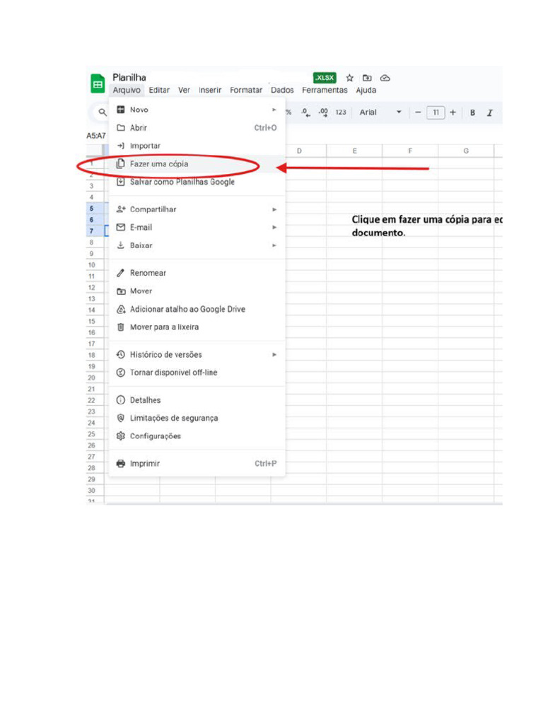Increase decimal places in the toolbar
This screenshot has height=724, width=543.
[323, 112]
